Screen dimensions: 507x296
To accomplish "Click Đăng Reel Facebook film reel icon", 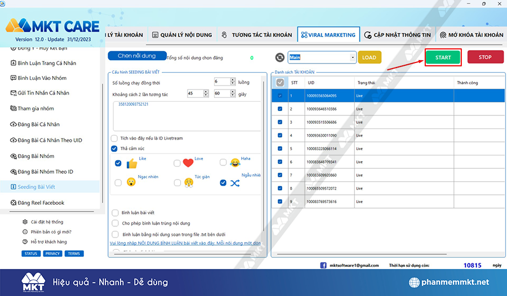I will tap(14, 203).
